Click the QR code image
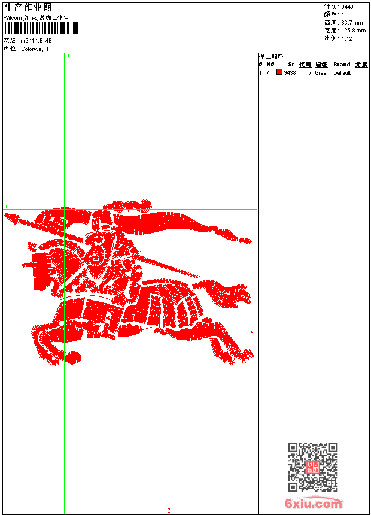This screenshot has height=515, width=371. [313, 467]
